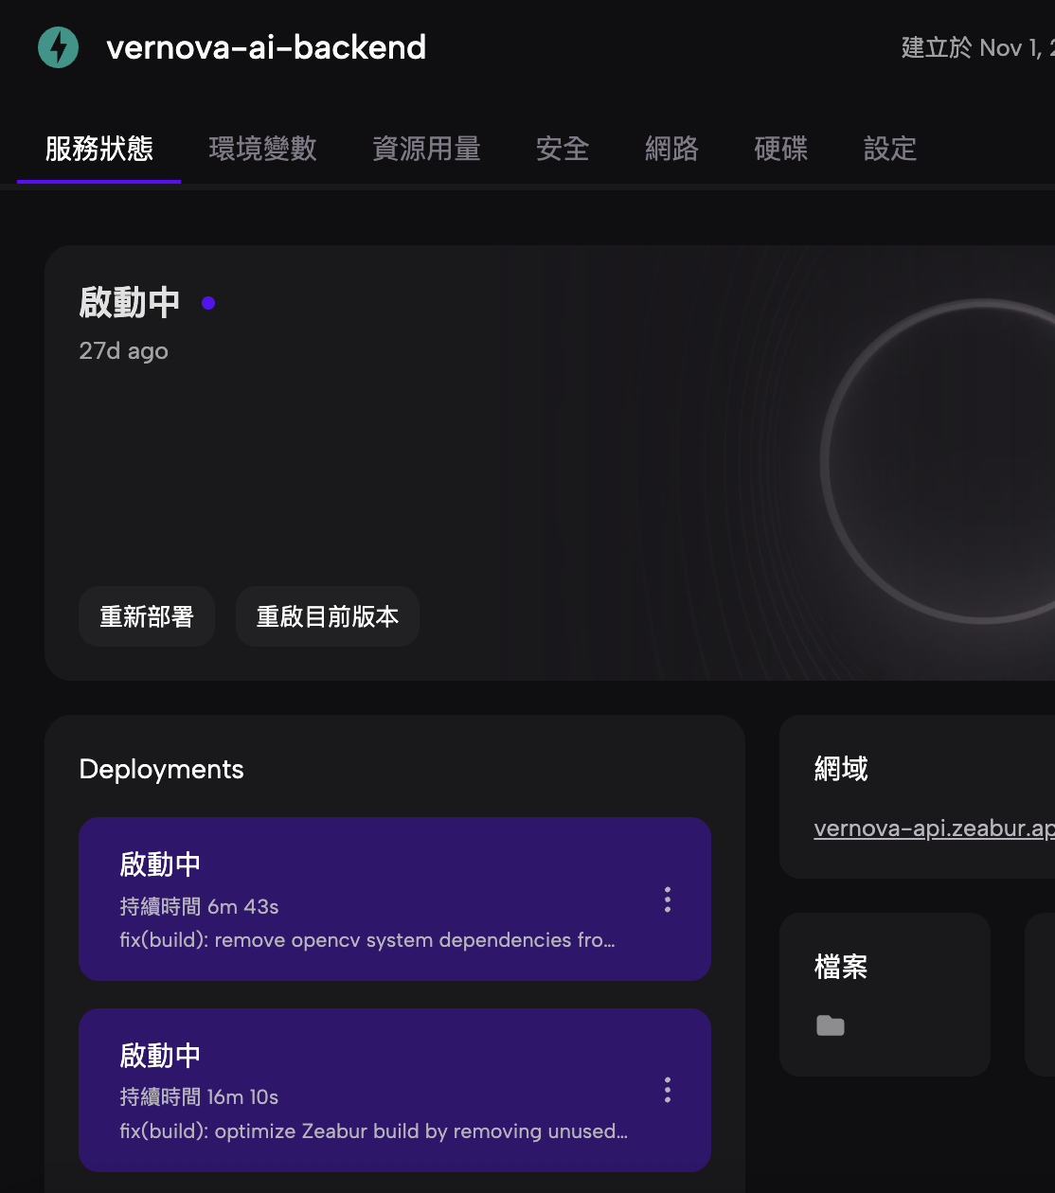
Task: Go to the 網路 tab
Action: coord(671,149)
